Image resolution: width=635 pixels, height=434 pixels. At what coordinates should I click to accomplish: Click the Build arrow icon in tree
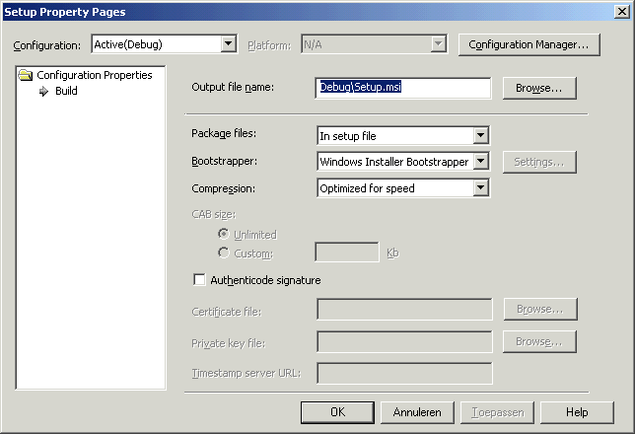tap(43, 92)
